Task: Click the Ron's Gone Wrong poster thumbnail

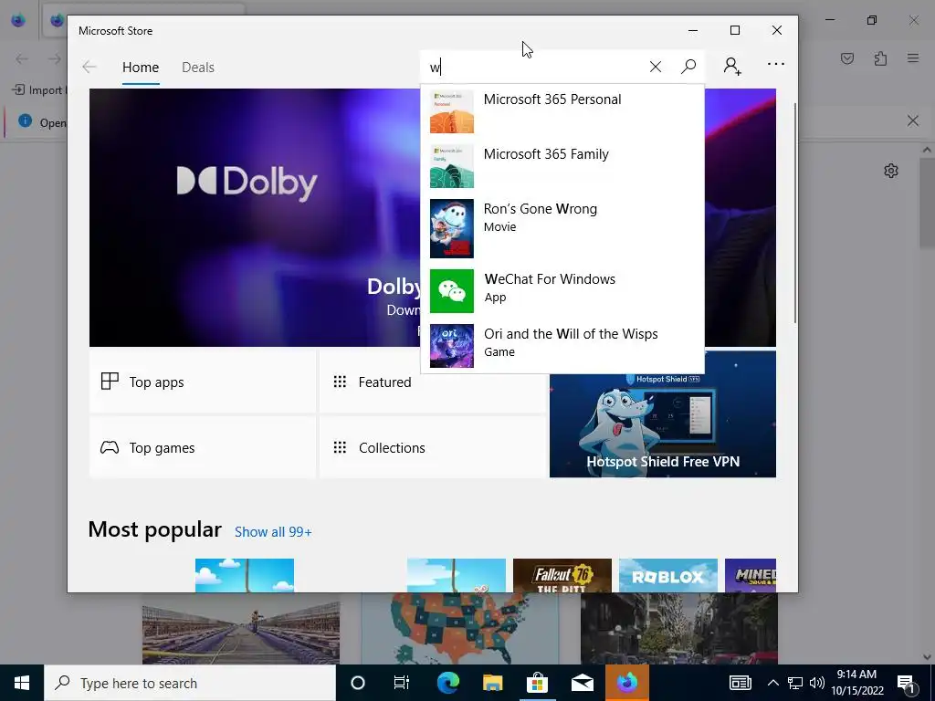Action: 451,228
